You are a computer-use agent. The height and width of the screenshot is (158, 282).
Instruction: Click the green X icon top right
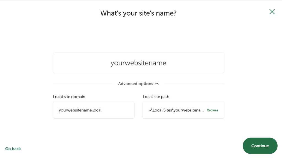(272, 12)
